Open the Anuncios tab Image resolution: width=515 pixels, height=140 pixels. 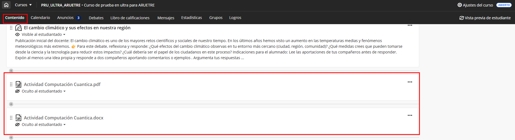click(x=65, y=18)
